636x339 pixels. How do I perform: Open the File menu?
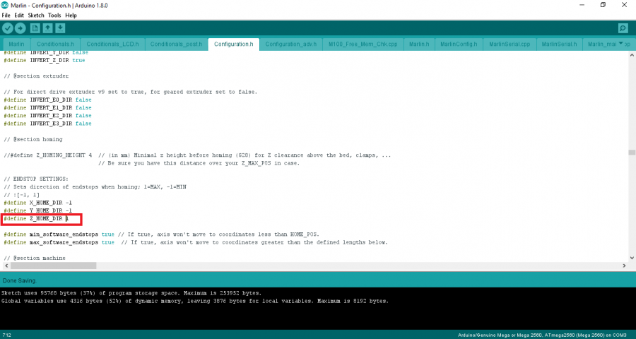tap(6, 15)
